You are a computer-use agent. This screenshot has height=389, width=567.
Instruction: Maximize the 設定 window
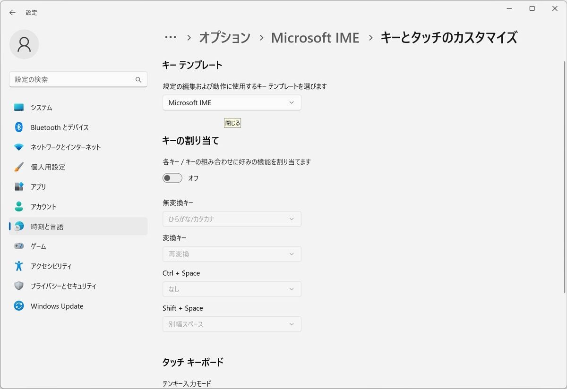click(532, 8)
